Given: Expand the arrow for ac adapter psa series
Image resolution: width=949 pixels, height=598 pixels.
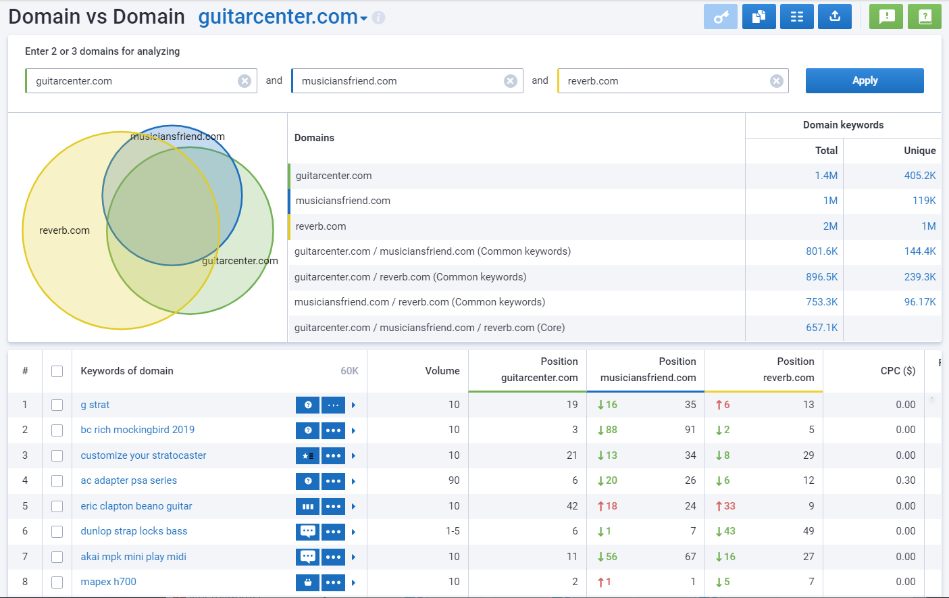Looking at the screenshot, I should 353,481.
